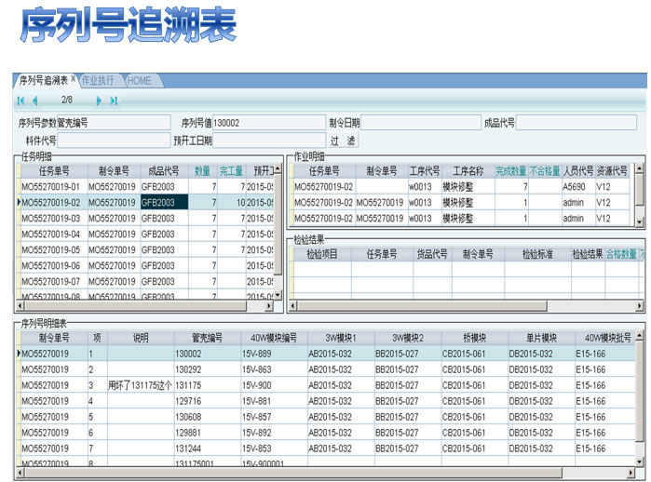
Task: Click the previous record arrow
Action: pyautogui.click(x=35, y=100)
